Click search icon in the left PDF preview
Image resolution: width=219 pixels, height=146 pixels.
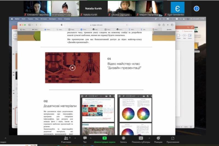pos(86,96)
